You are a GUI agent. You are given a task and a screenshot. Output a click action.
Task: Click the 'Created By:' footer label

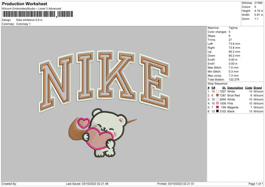pyautogui.click(x=9, y=183)
